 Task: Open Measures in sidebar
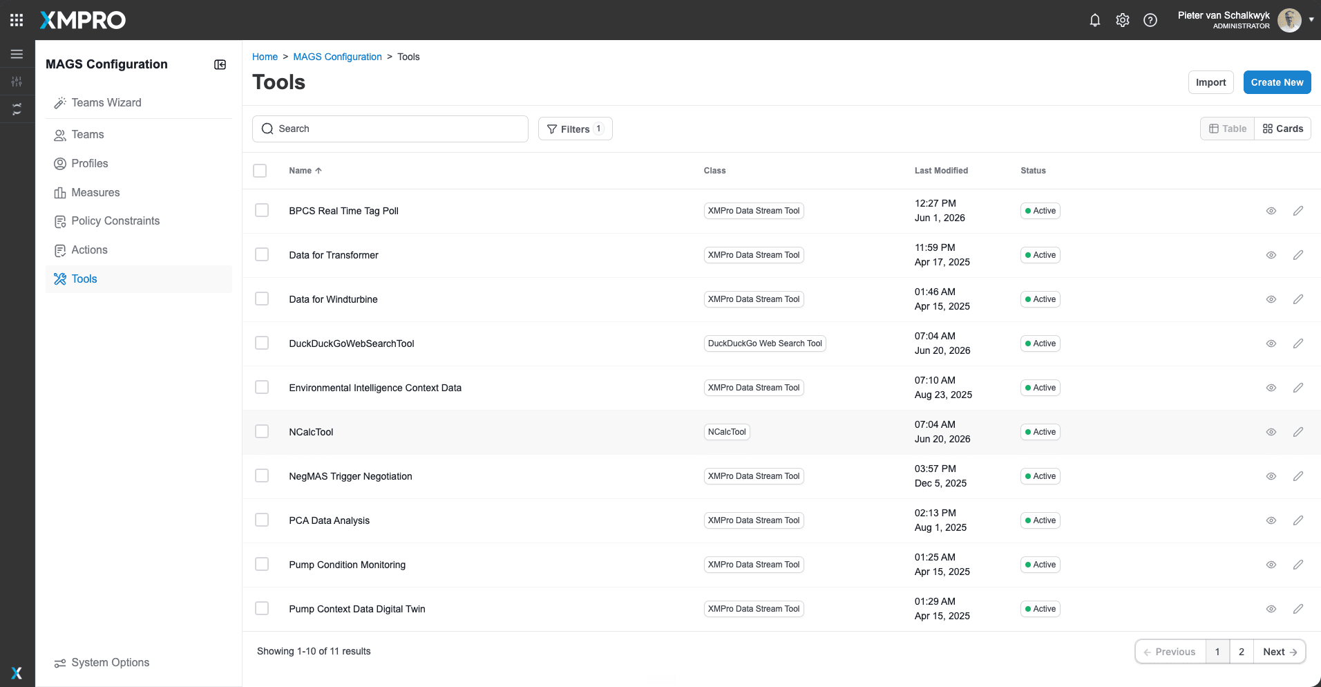point(138,193)
